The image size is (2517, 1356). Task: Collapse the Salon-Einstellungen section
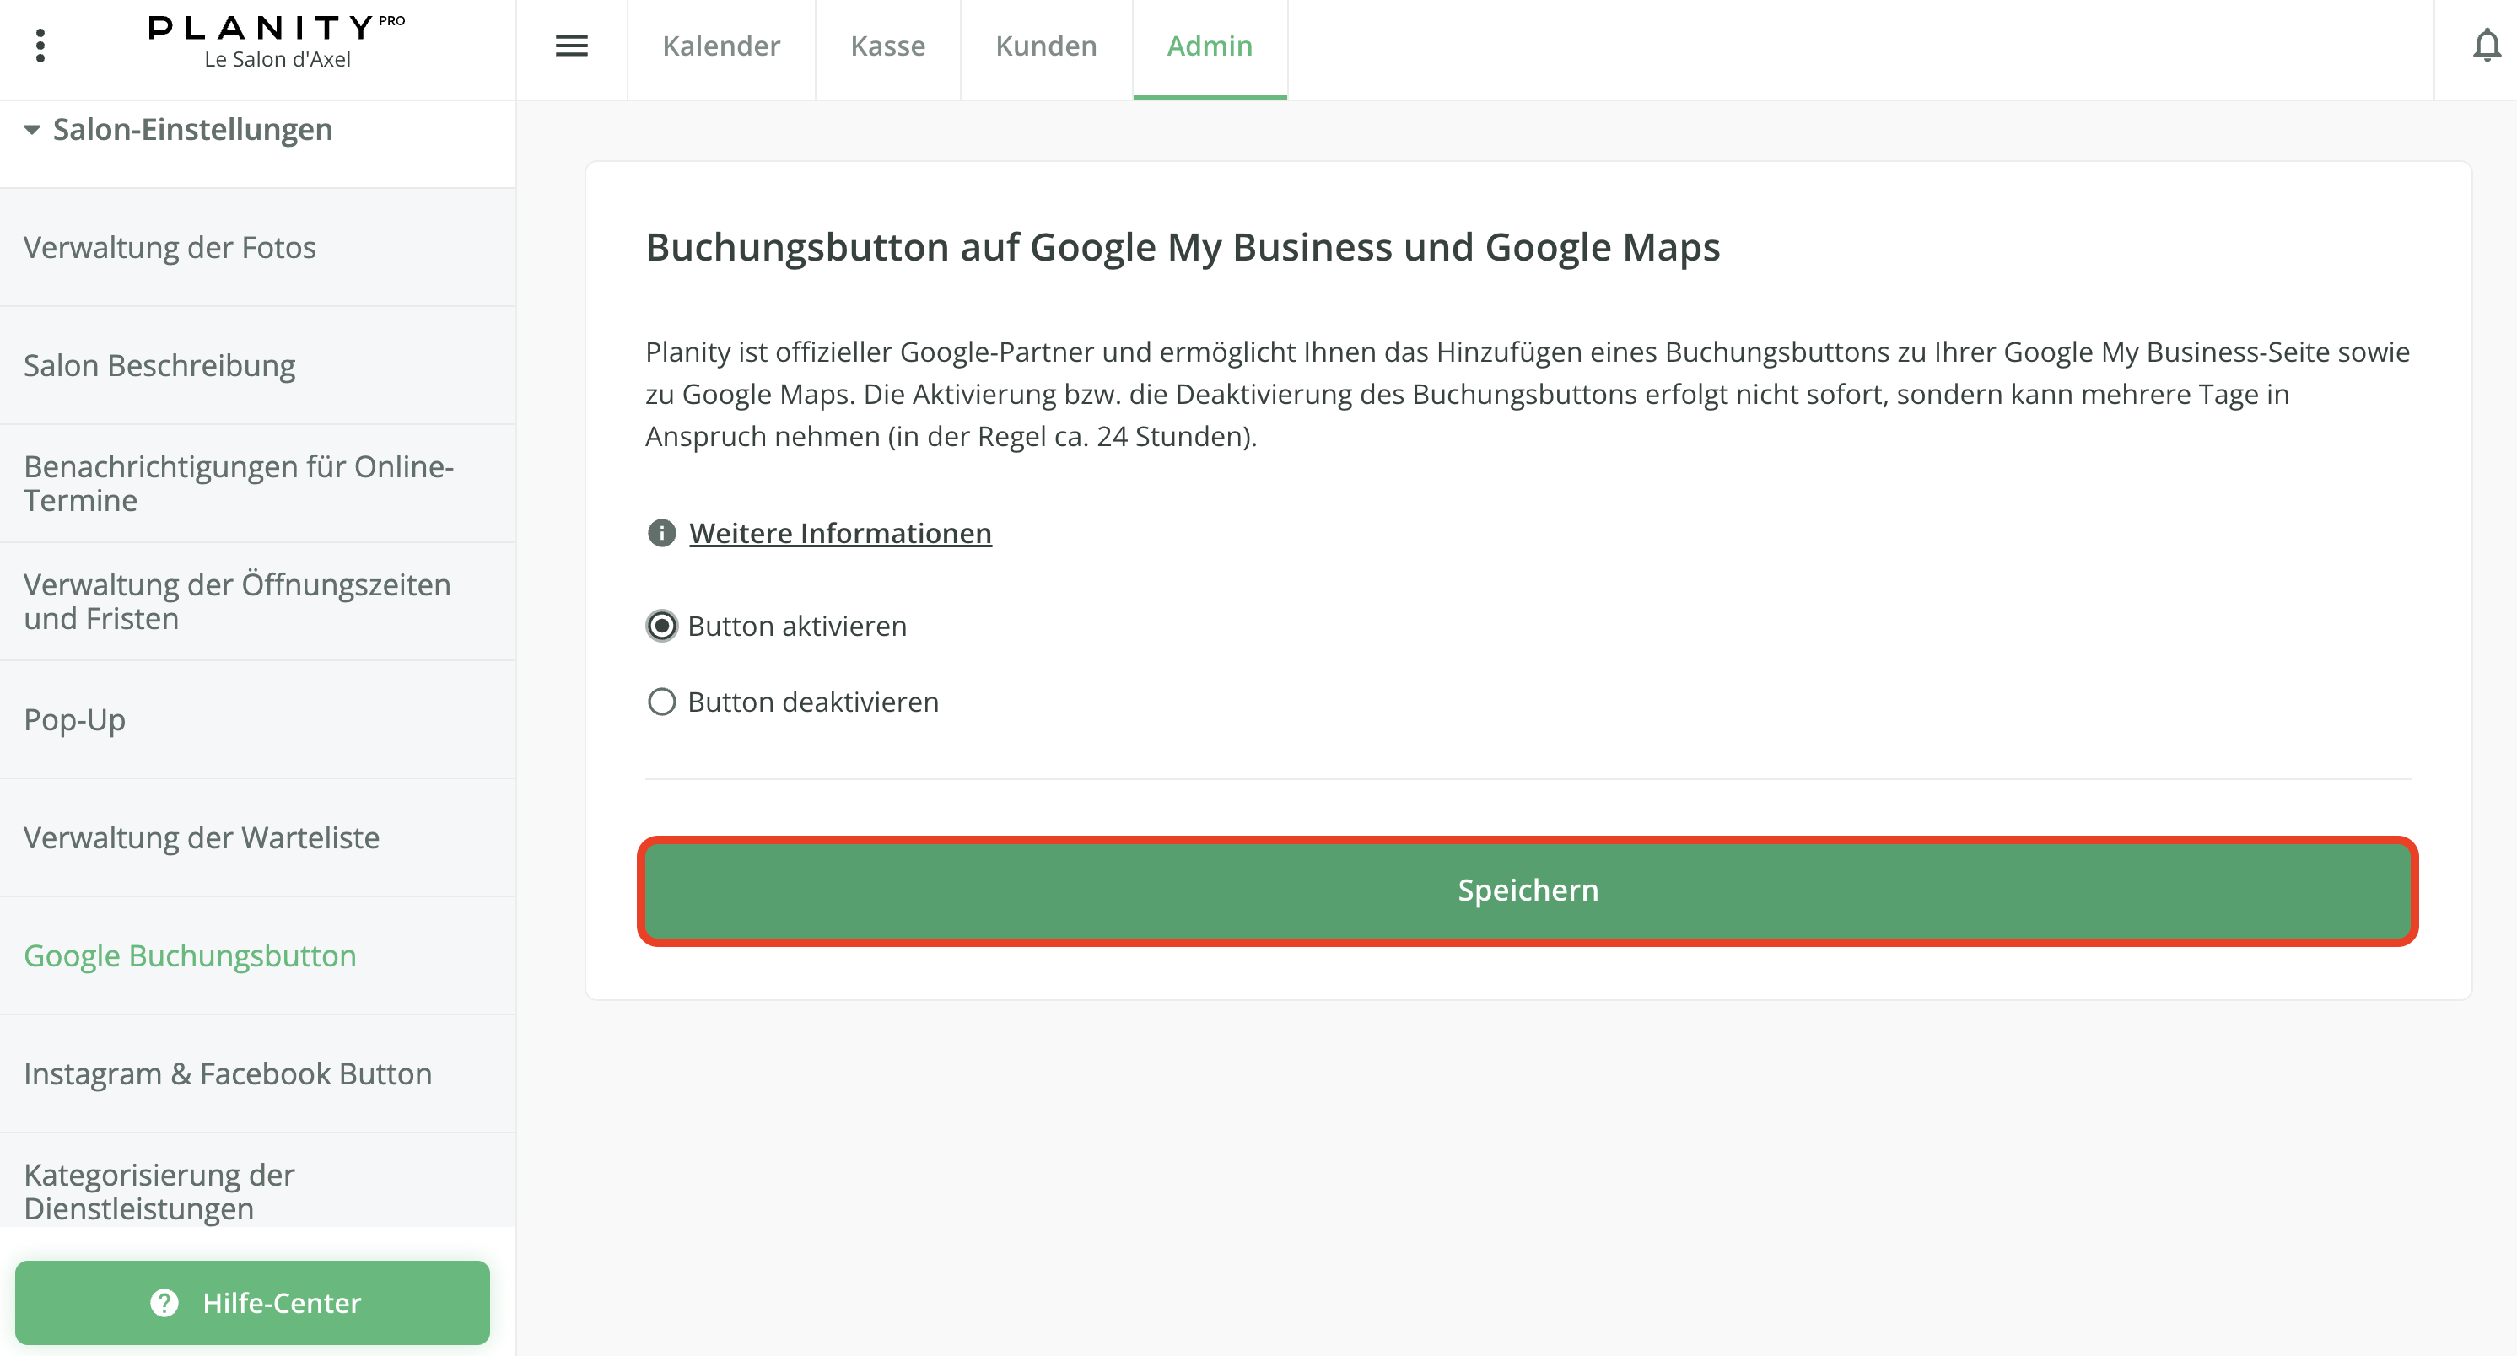32,130
